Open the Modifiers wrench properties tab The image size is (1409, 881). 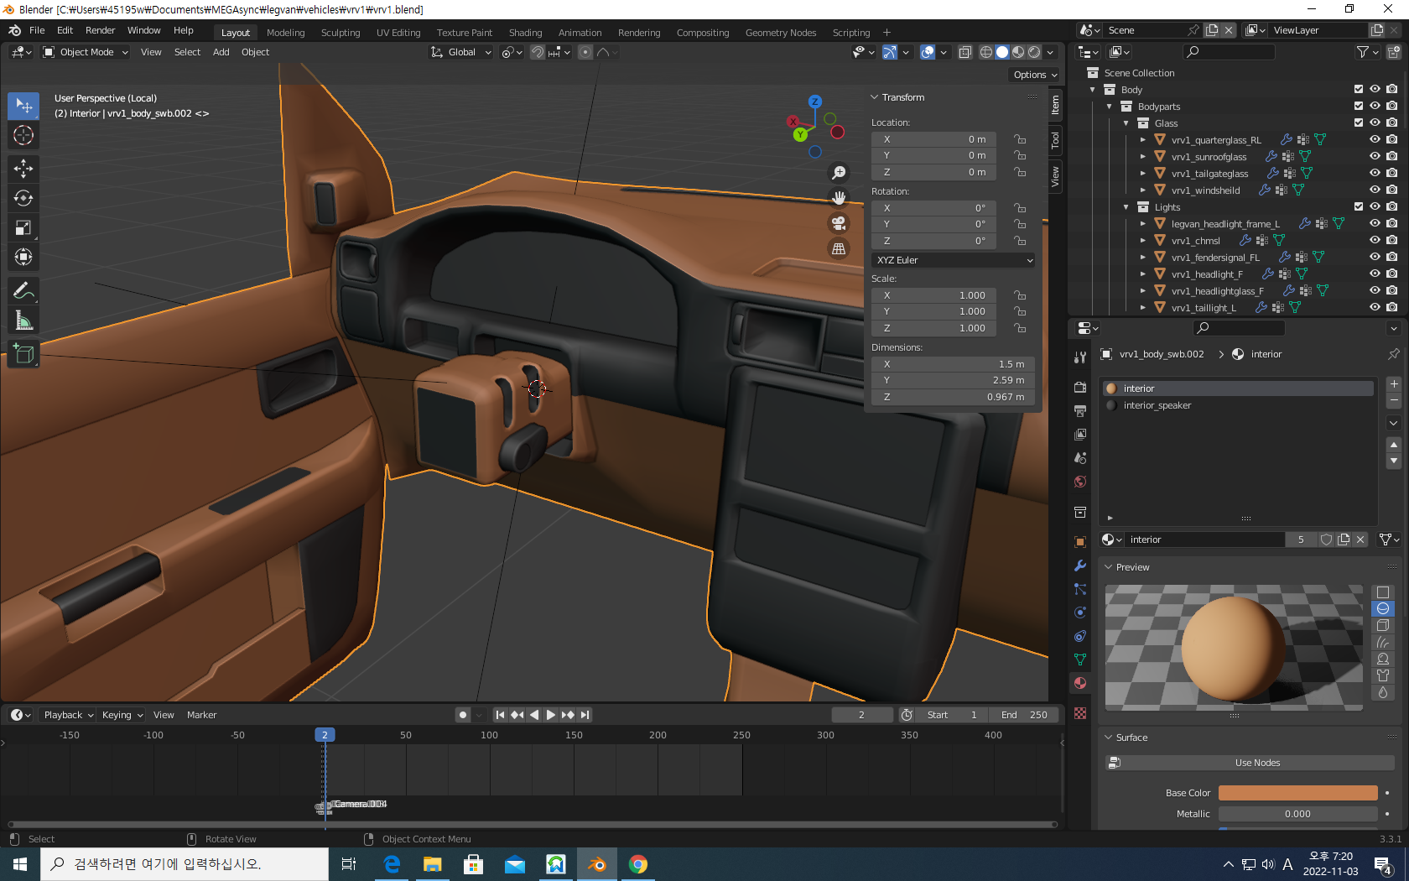coord(1080,566)
